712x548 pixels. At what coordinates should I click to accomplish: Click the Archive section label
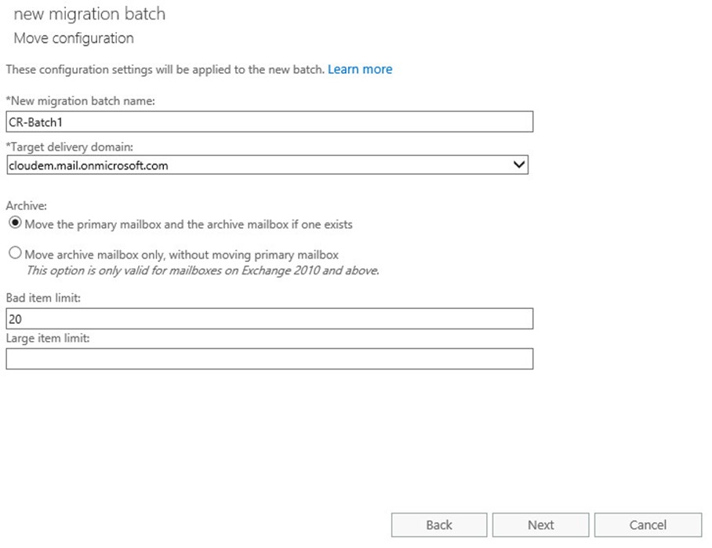27,205
